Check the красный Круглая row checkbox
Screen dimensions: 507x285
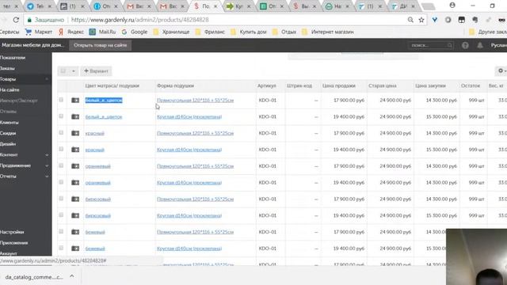(x=61, y=150)
